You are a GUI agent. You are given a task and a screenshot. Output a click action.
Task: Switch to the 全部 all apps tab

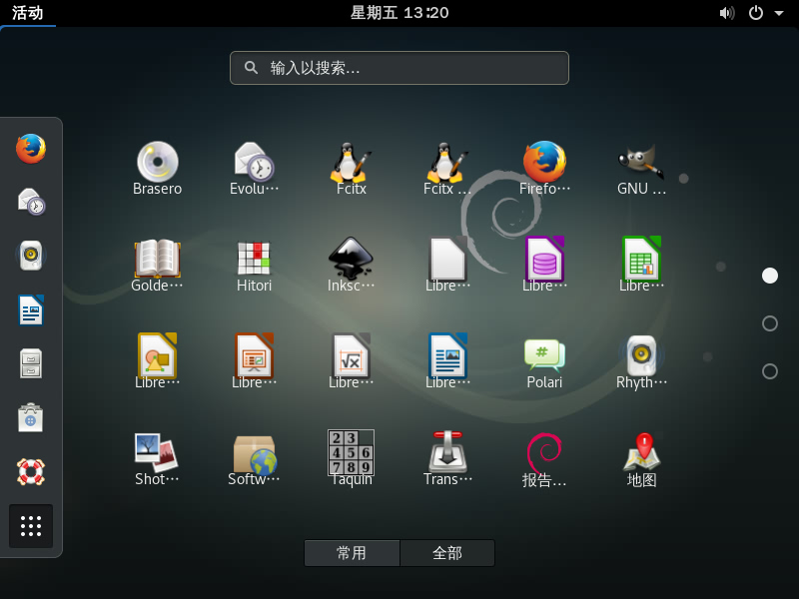coord(447,553)
